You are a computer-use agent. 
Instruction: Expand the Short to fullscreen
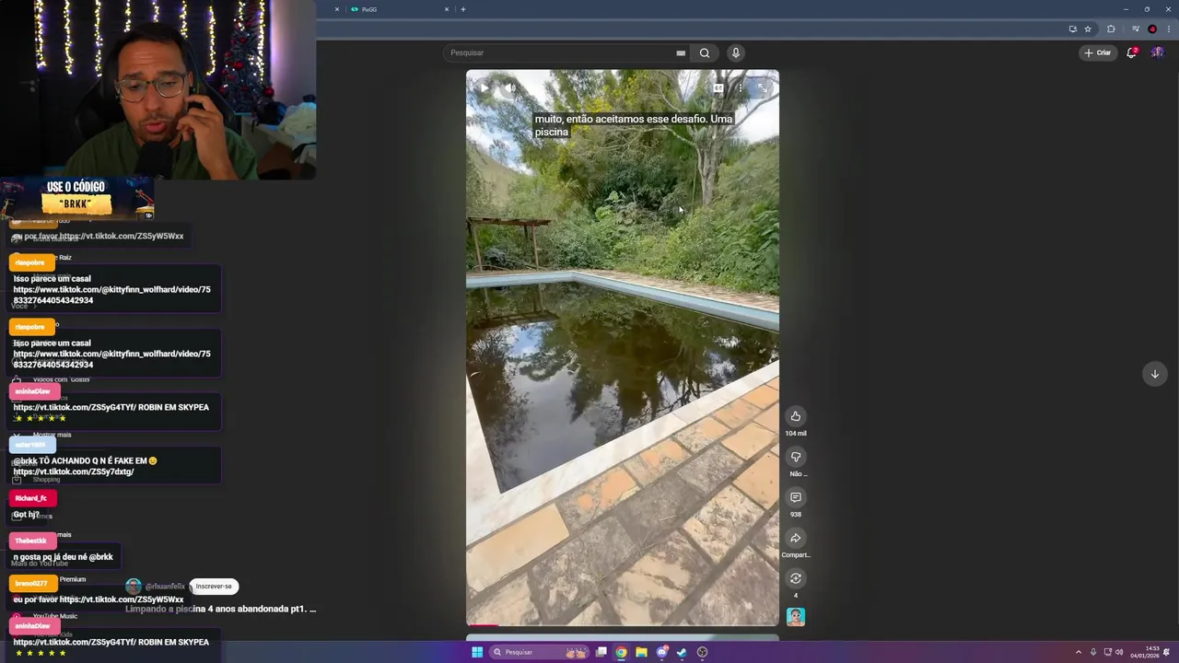(762, 88)
